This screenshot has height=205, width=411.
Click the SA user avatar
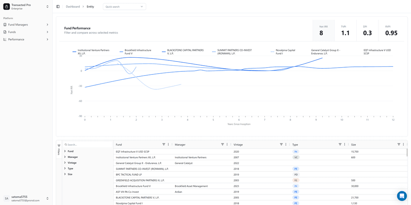[x=6, y=199]
